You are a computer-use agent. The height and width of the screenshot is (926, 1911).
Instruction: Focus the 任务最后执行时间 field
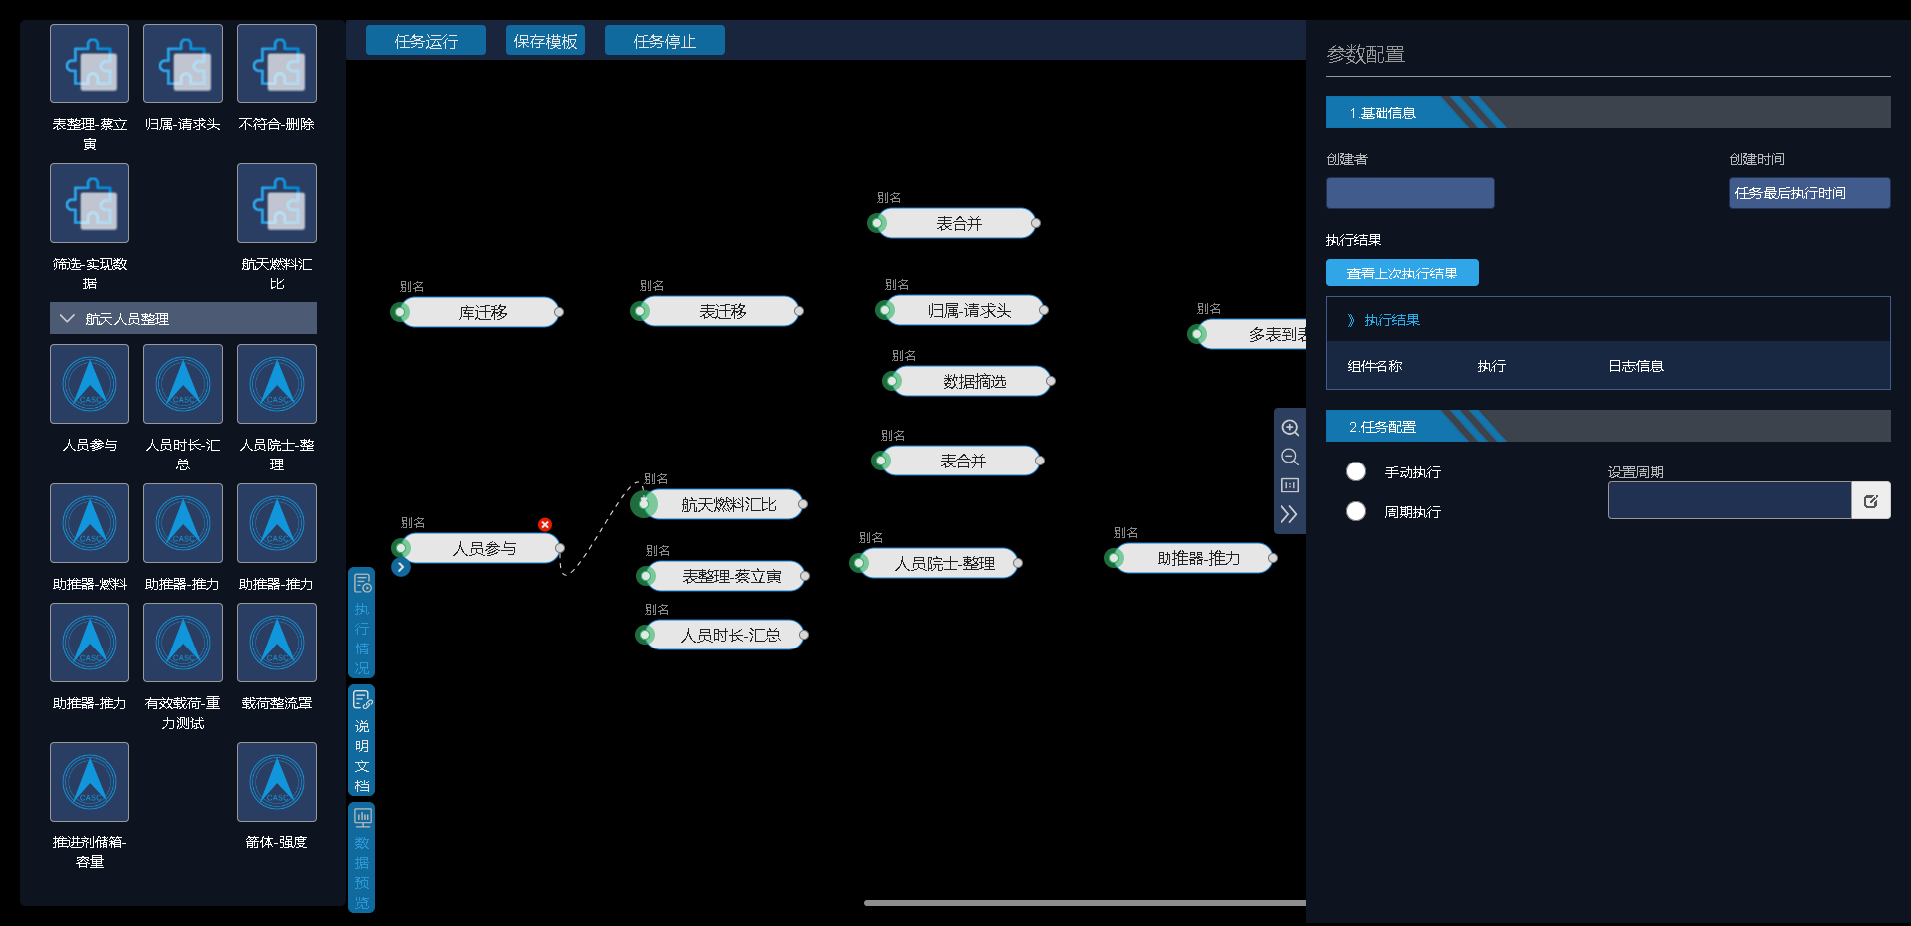1809,193
